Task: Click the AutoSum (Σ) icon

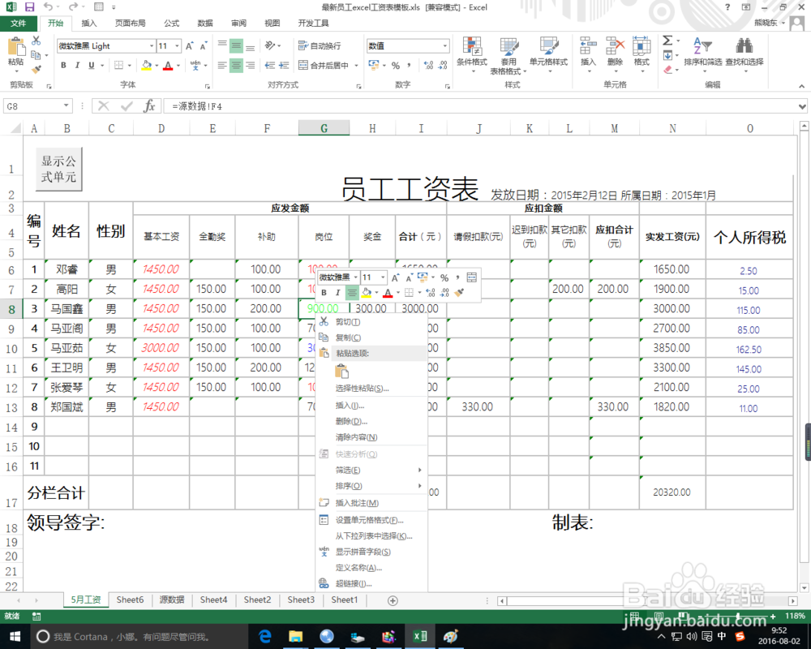Action: click(667, 39)
